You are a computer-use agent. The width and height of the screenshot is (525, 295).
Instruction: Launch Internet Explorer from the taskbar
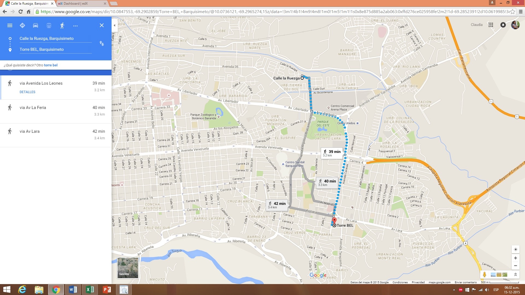coord(22,290)
